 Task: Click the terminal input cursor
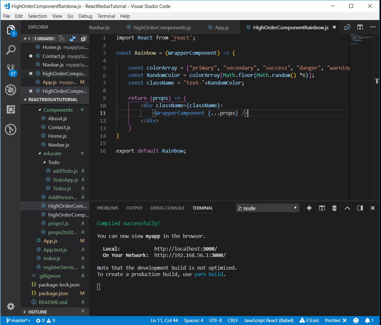[99, 287]
